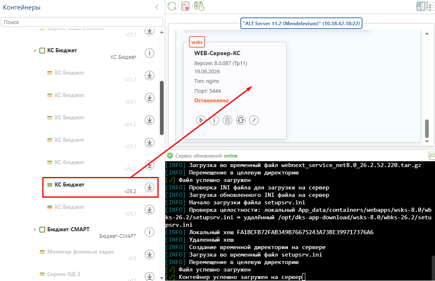Click the Поиск search field
This screenshot has height=281, width=435.
(82, 22)
